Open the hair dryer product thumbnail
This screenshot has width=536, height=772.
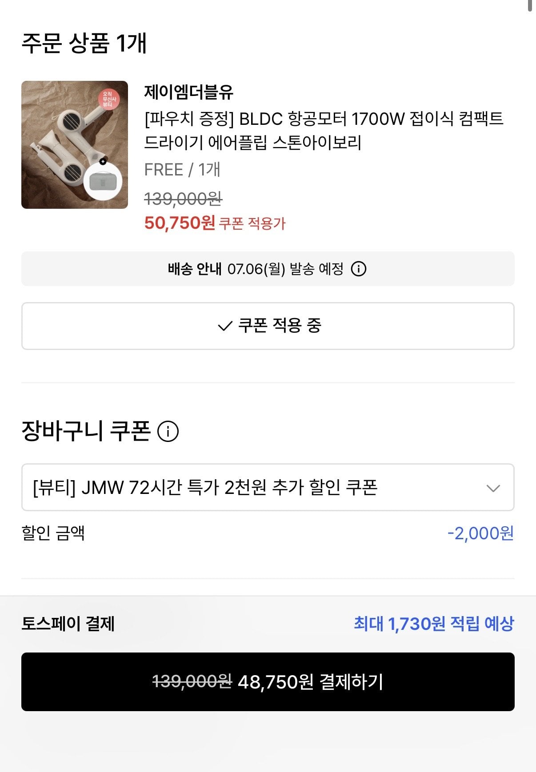[x=75, y=145]
